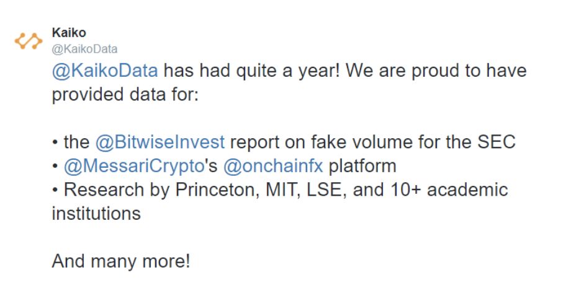The image size is (566, 306).
Task: Open the Kaiko display name profile
Action: 69,33
